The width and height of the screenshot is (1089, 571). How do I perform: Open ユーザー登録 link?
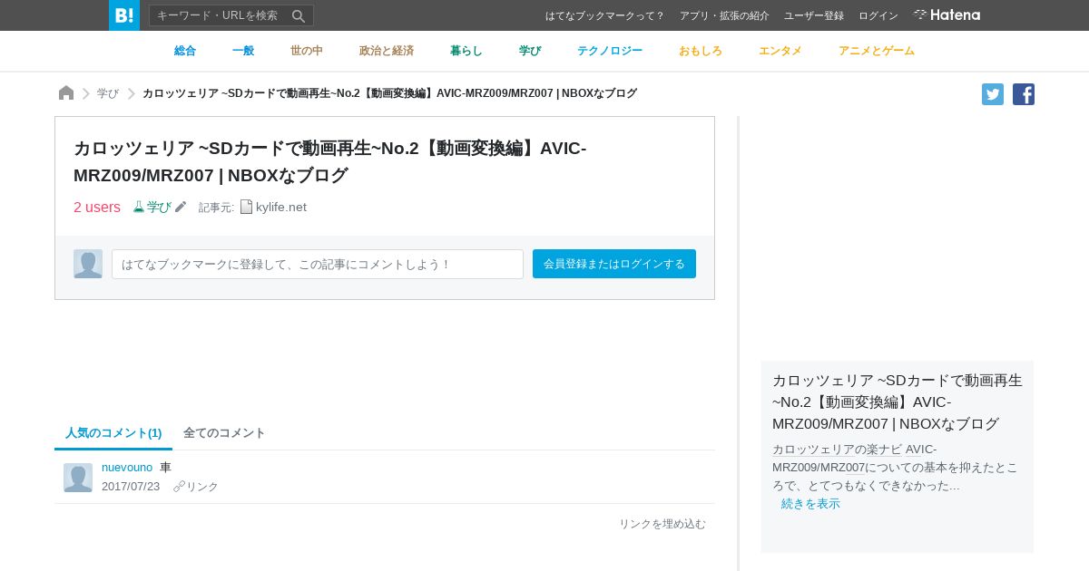[814, 15]
